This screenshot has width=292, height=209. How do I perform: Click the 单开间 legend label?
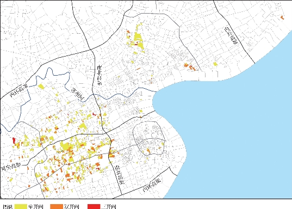[36, 207]
